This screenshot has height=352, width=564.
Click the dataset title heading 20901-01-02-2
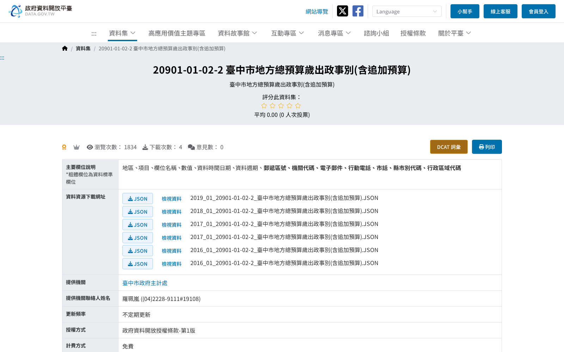tap(282, 70)
